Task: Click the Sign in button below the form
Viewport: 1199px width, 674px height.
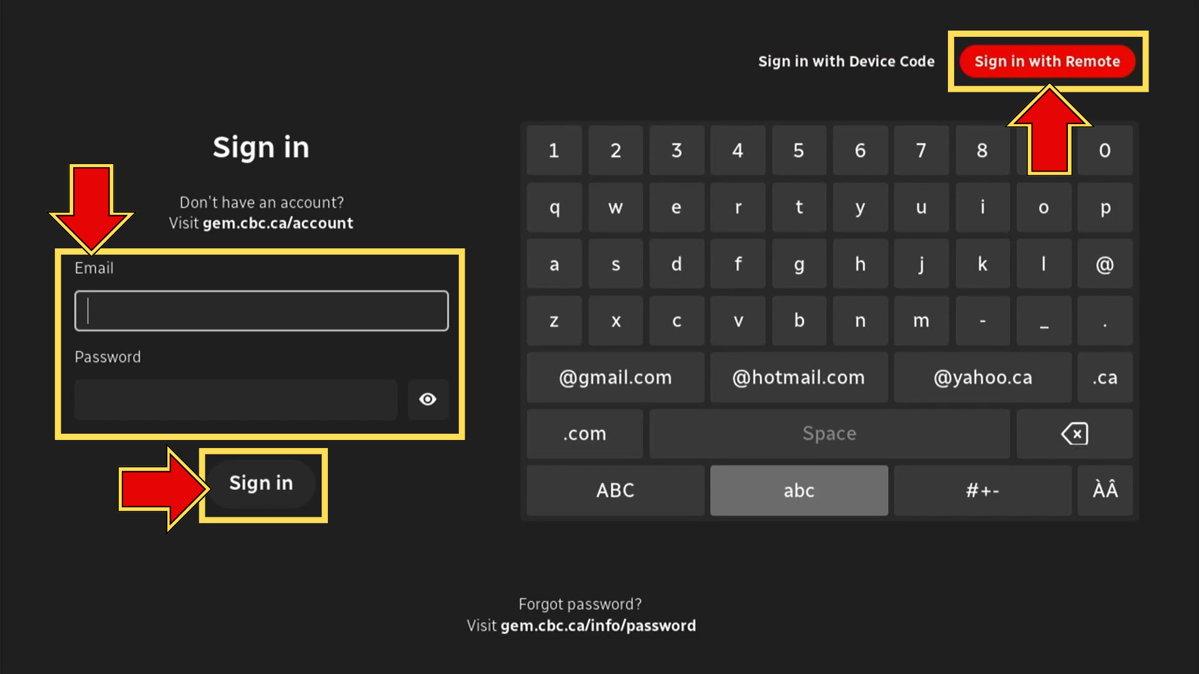Action: [x=261, y=482]
